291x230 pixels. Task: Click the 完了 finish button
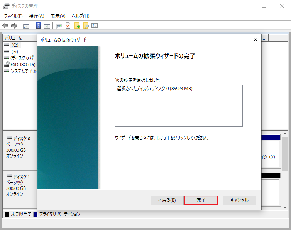201,200
